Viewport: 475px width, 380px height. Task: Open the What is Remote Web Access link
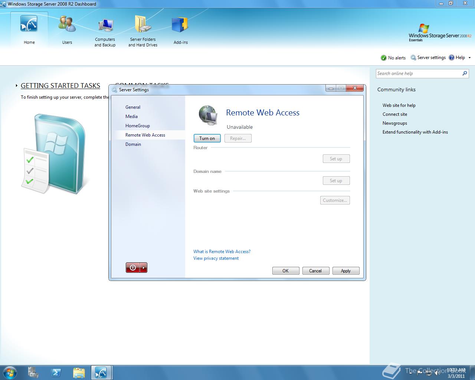[222, 251]
